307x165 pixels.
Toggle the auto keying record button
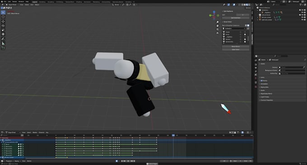click(116, 161)
